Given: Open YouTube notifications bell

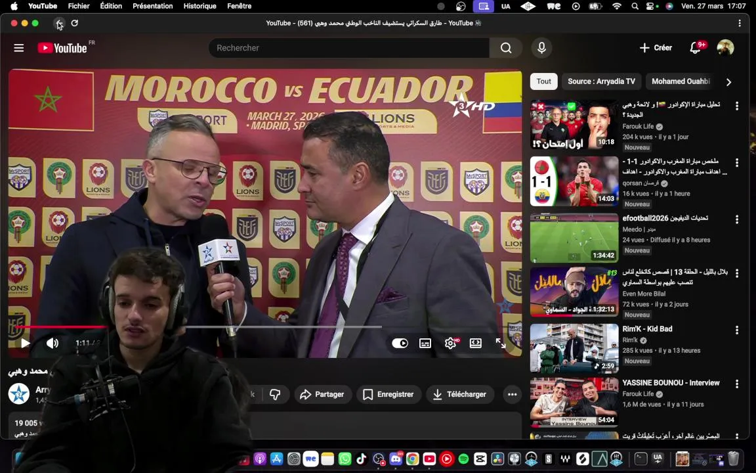Looking at the screenshot, I should point(695,48).
